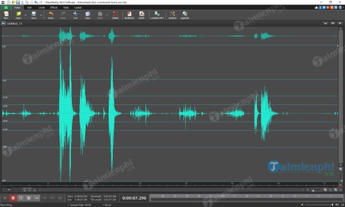Click the horizontal zoom in magnifier icon
The width and height of the screenshot is (345, 207).
(x=325, y=190)
